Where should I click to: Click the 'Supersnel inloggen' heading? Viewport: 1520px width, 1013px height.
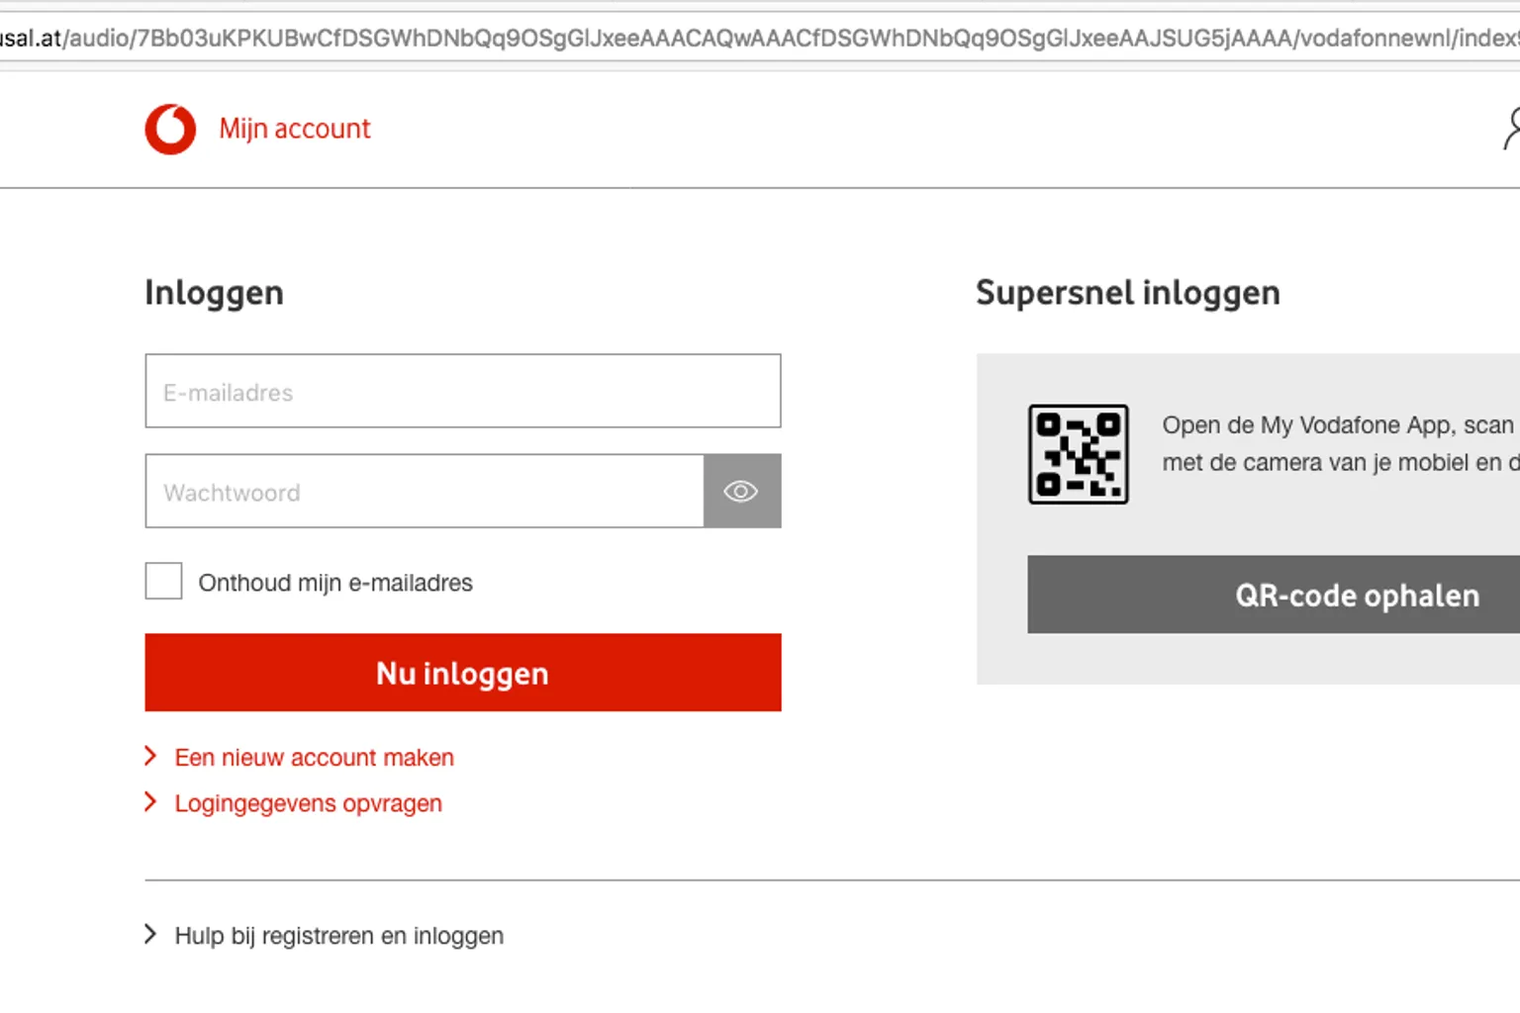[1127, 293]
